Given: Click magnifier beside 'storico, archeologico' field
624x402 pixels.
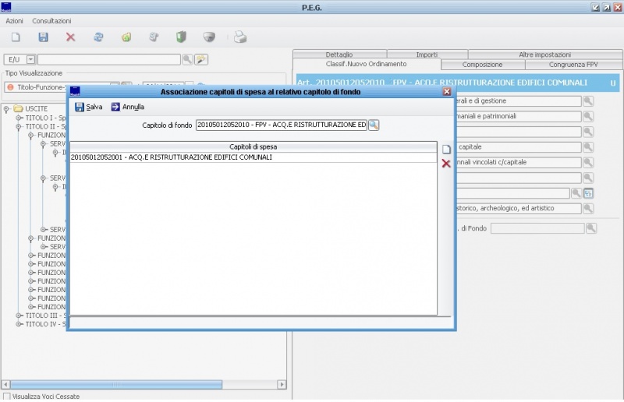Looking at the screenshot, I should [588, 208].
